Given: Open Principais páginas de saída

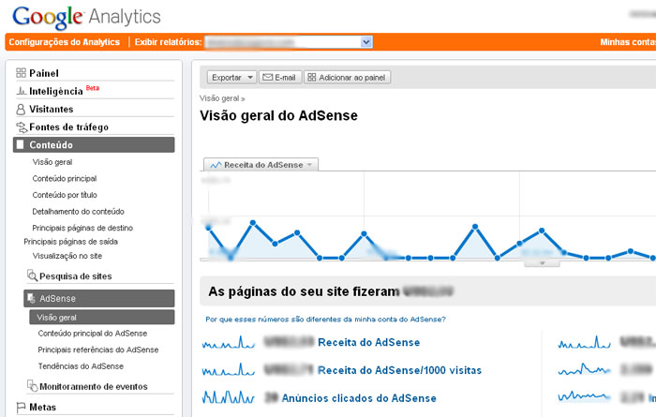Looking at the screenshot, I should [x=70, y=242].
